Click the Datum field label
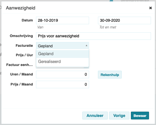Screen dimensions: 156x125 point(27,20)
